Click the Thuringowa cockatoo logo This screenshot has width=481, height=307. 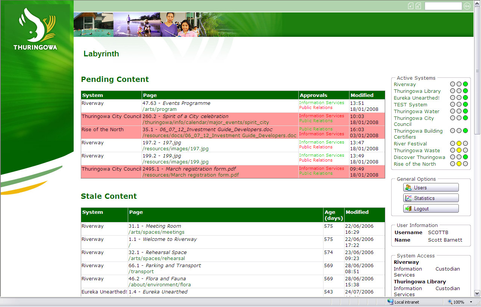(36, 29)
